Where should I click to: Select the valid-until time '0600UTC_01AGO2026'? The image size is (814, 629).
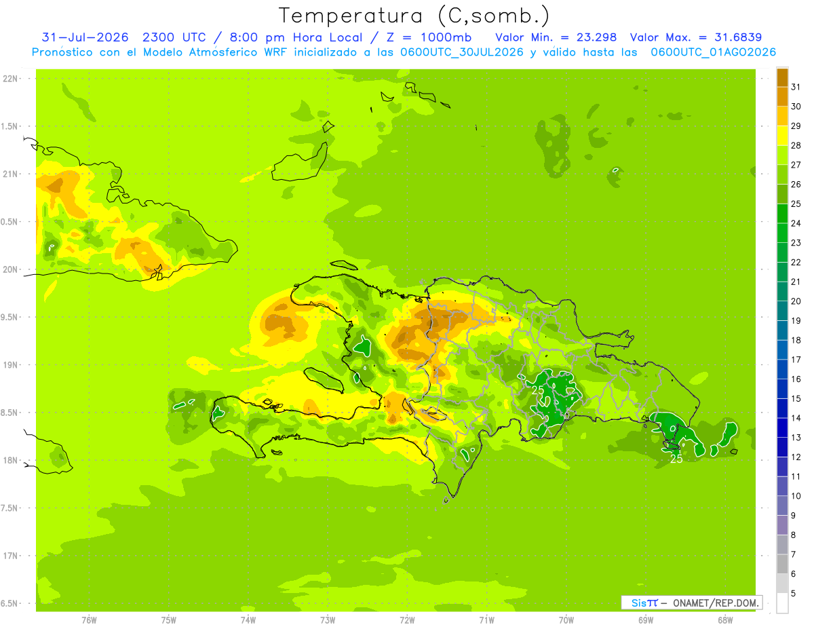(x=714, y=52)
